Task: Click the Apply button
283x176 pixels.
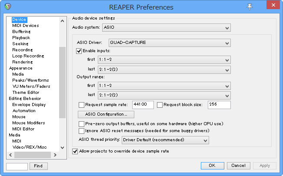Action: pyautogui.click(x=265, y=166)
